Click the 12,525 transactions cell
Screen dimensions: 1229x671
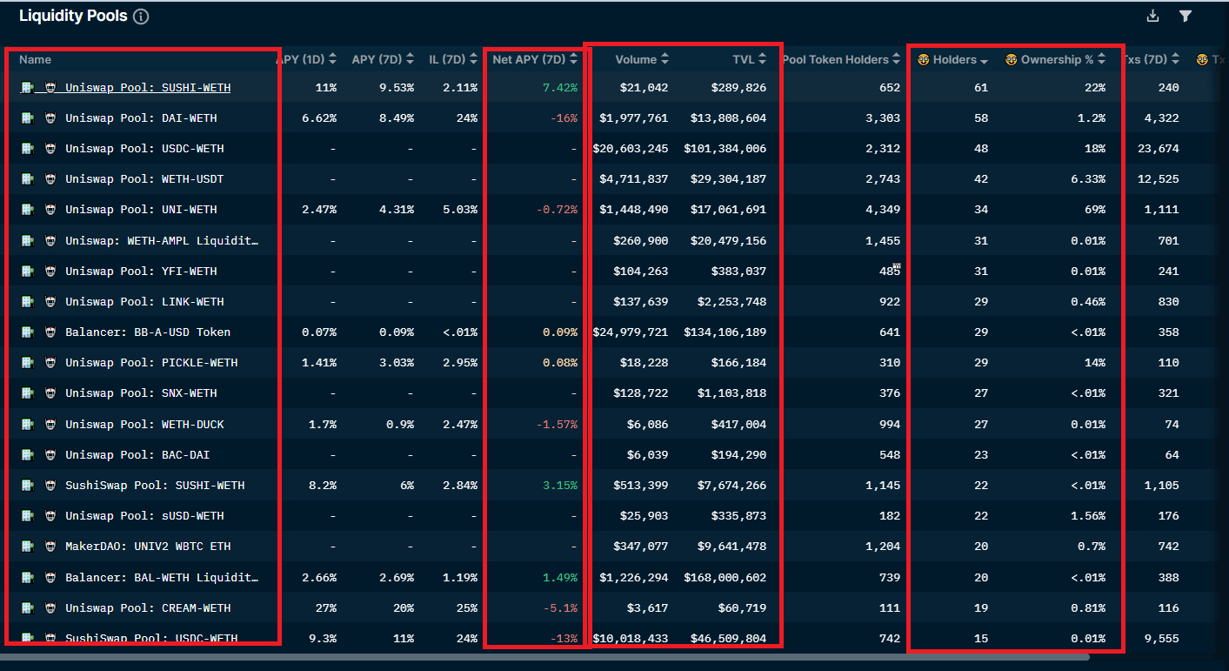tap(1159, 179)
